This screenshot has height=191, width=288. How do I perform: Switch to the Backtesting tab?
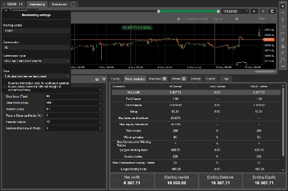tap(37, 4)
